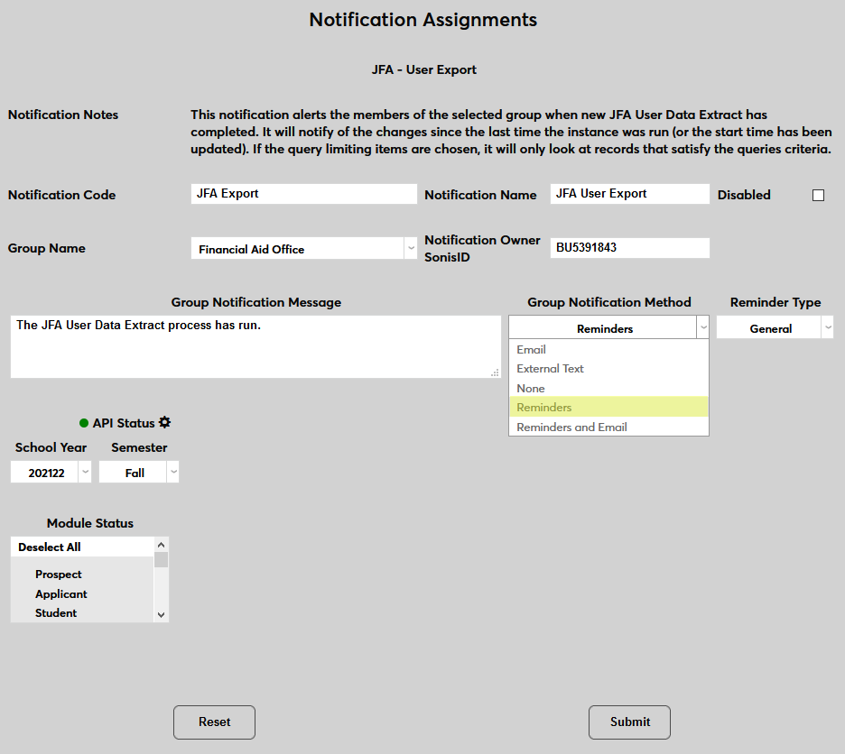Image resolution: width=845 pixels, height=754 pixels.
Task: Select Applicant in Module Status list
Action: coord(61,594)
